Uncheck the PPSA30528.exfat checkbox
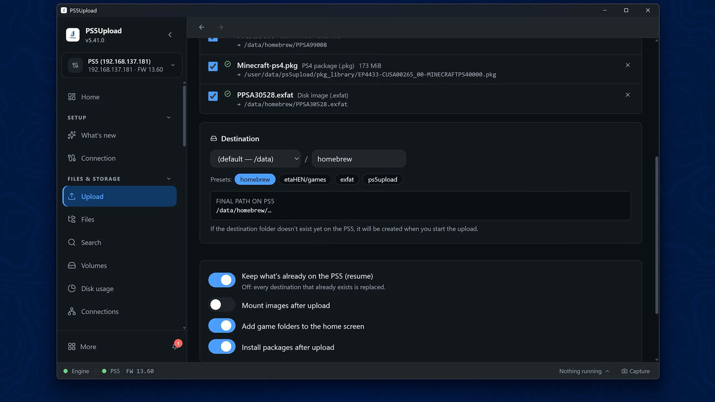Viewport: 715px width, 402px height. tap(213, 96)
